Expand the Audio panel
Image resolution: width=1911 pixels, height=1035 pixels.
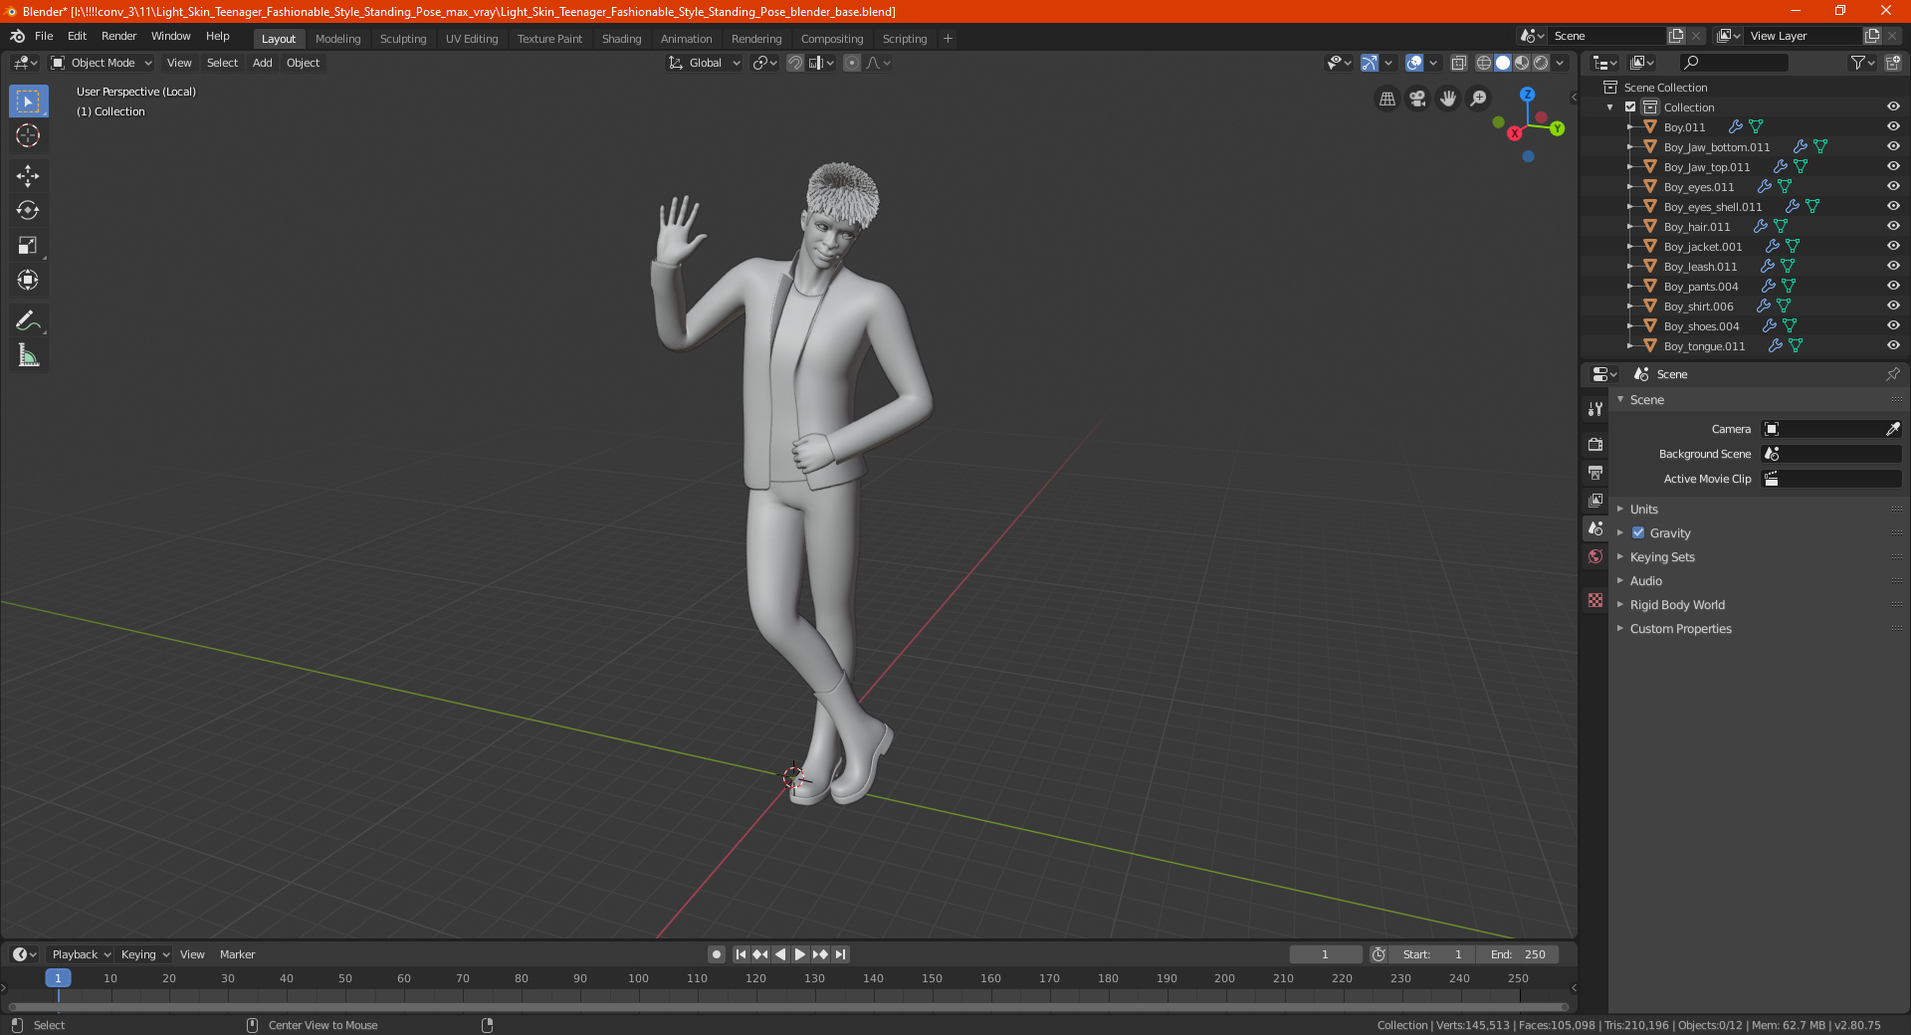tap(1646, 581)
